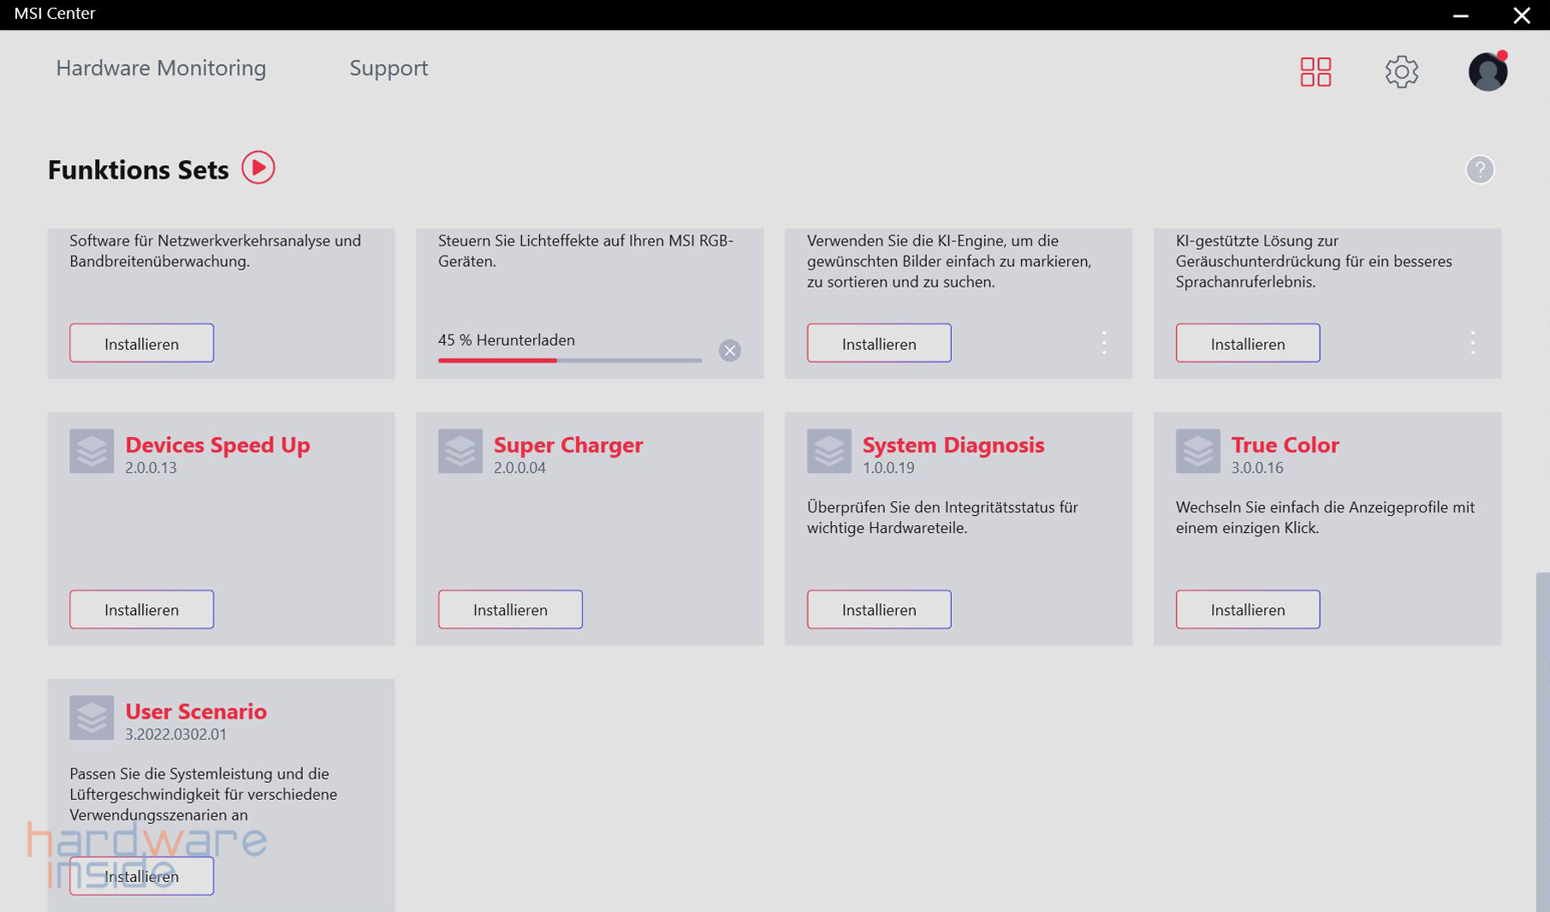Open the Support tab
The image size is (1550, 912).
tap(389, 68)
